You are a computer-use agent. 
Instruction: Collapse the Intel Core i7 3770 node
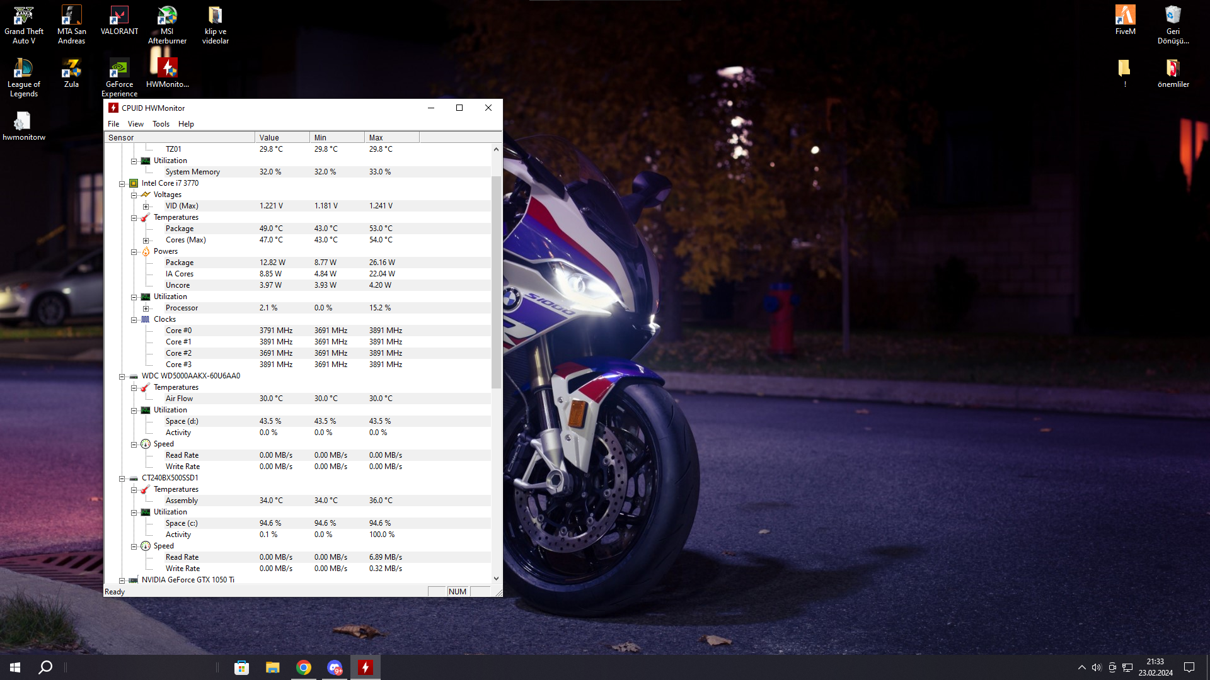pos(122,184)
